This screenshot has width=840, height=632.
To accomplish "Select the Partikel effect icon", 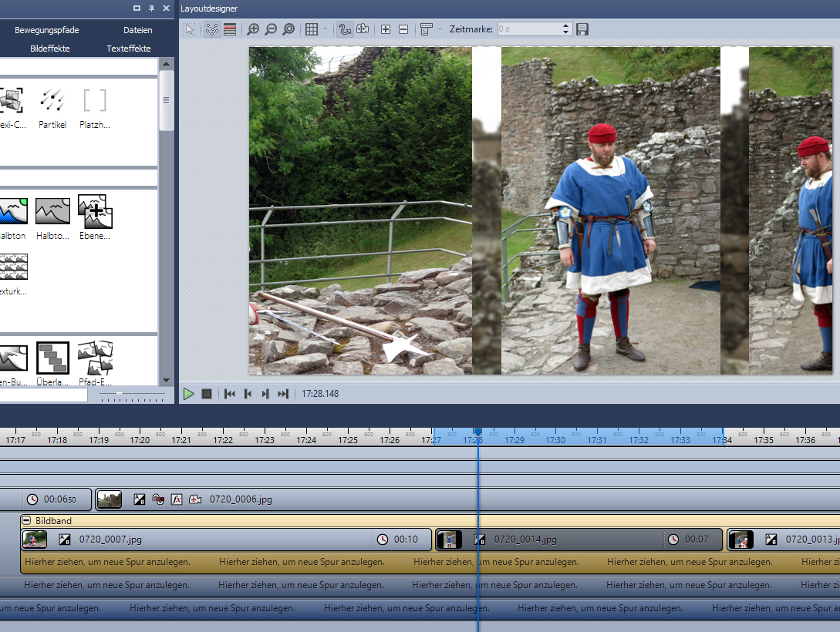I will point(52,101).
